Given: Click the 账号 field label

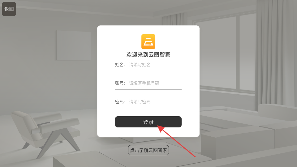Looking at the screenshot, I should (x=120, y=83).
